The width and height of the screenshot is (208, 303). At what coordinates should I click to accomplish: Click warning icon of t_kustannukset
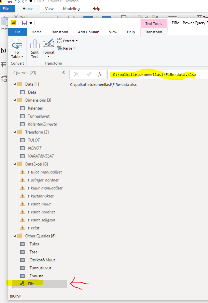coord(22,196)
